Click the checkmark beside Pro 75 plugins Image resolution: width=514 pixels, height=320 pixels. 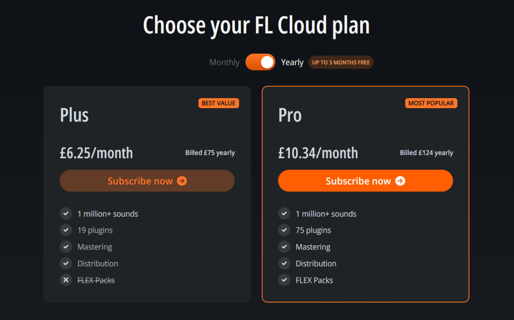pos(284,230)
